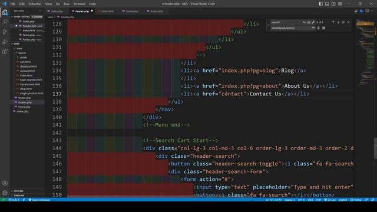Click the Explorer more actions ellipsis

pyautogui.click(x=40, y=11)
